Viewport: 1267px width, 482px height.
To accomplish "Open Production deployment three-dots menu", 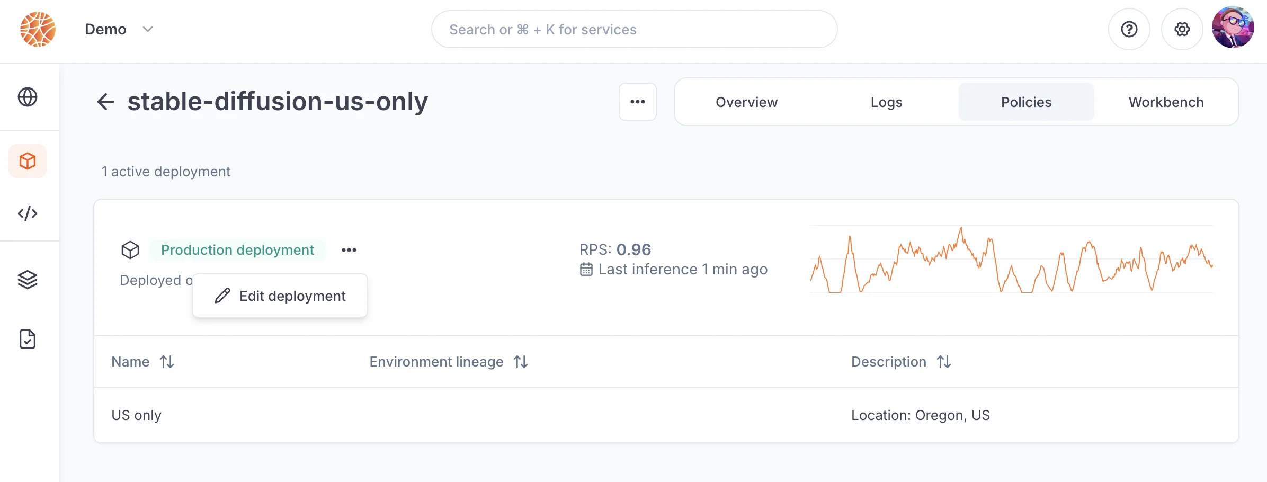I will pyautogui.click(x=349, y=250).
